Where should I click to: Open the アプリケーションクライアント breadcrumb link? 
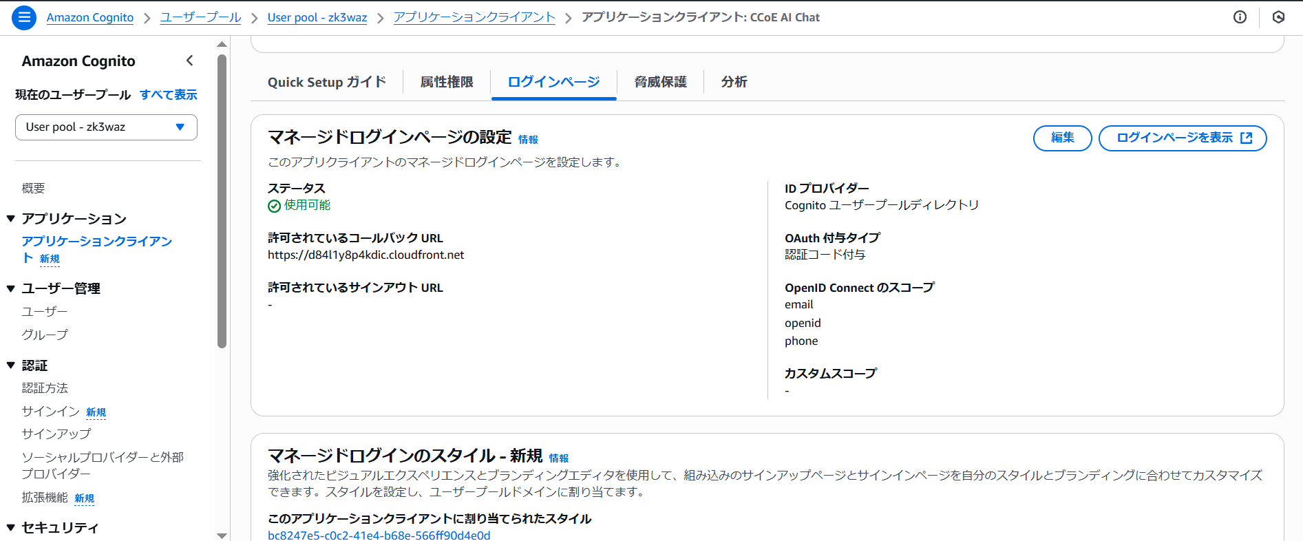[x=474, y=17]
